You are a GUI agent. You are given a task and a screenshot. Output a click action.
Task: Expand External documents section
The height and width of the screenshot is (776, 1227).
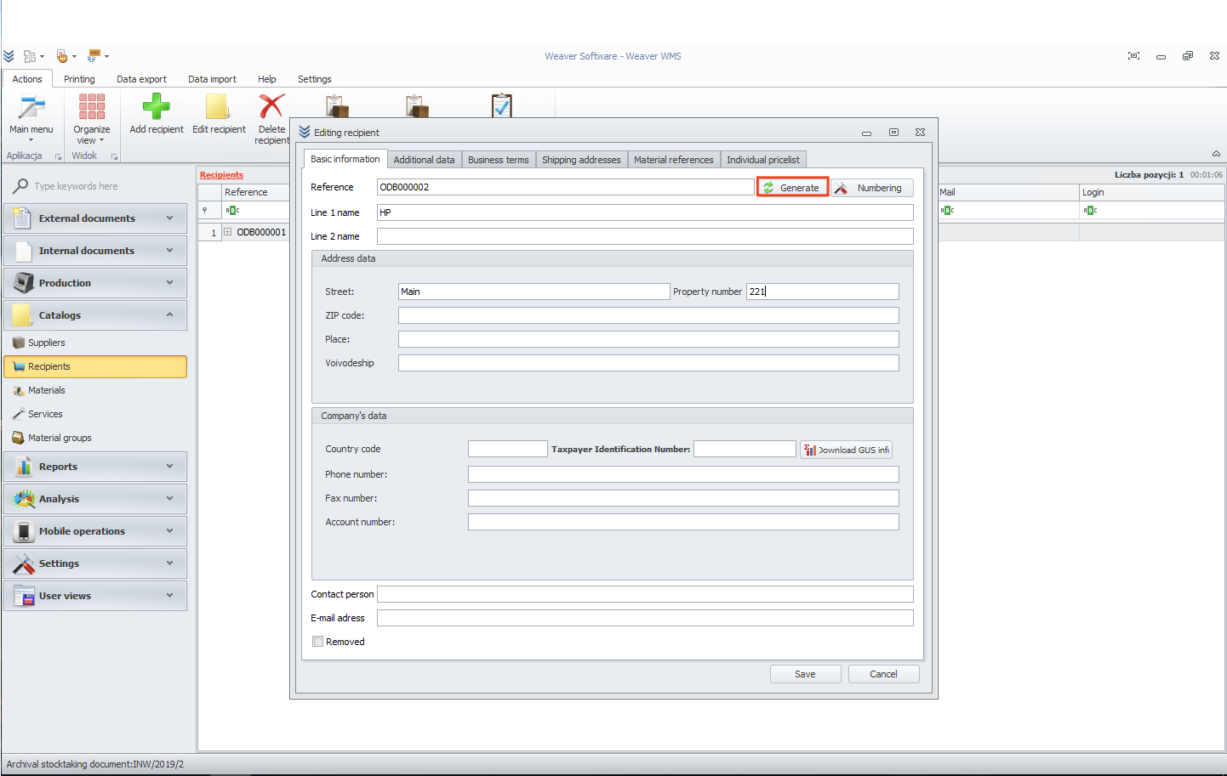(95, 218)
